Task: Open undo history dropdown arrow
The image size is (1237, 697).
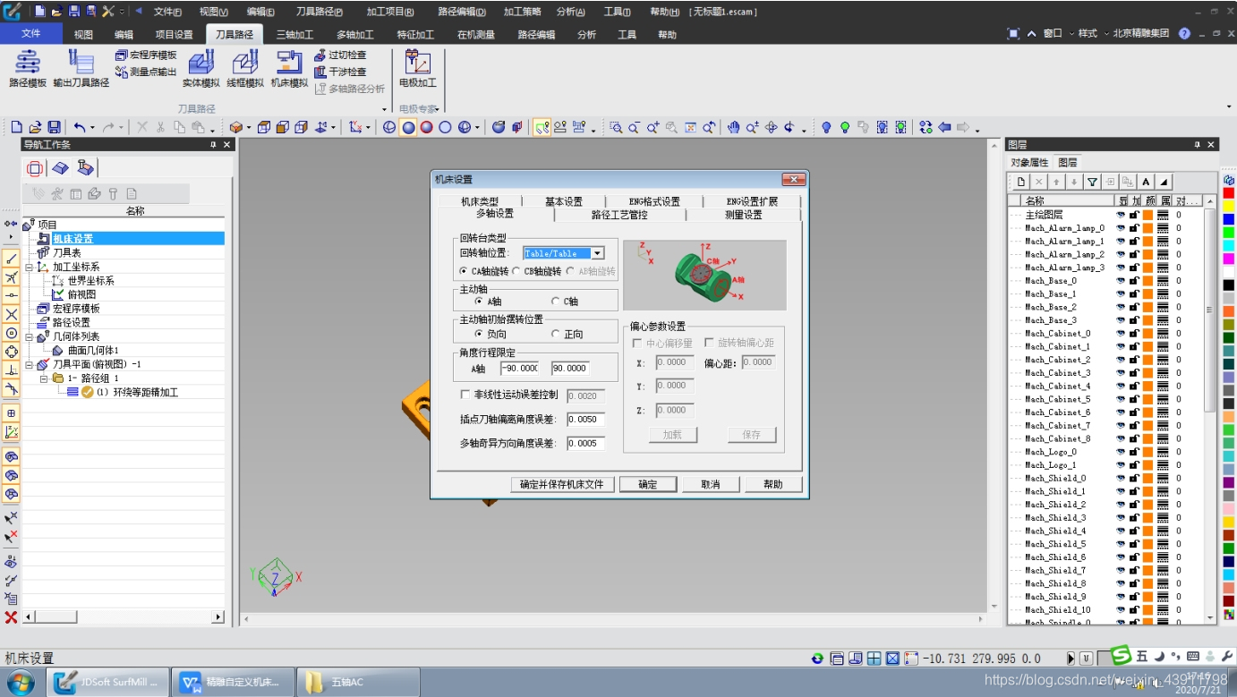Action: point(93,128)
